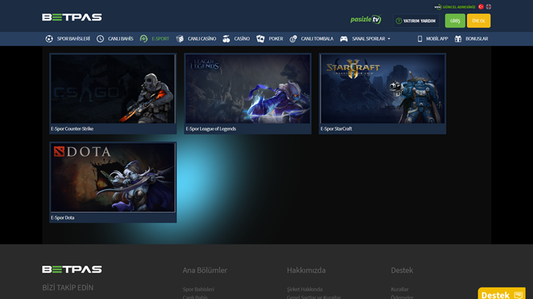Viewport: 533px width, 299px height.
Task: Open Spor Bahisleri menu item
Action: point(73,39)
